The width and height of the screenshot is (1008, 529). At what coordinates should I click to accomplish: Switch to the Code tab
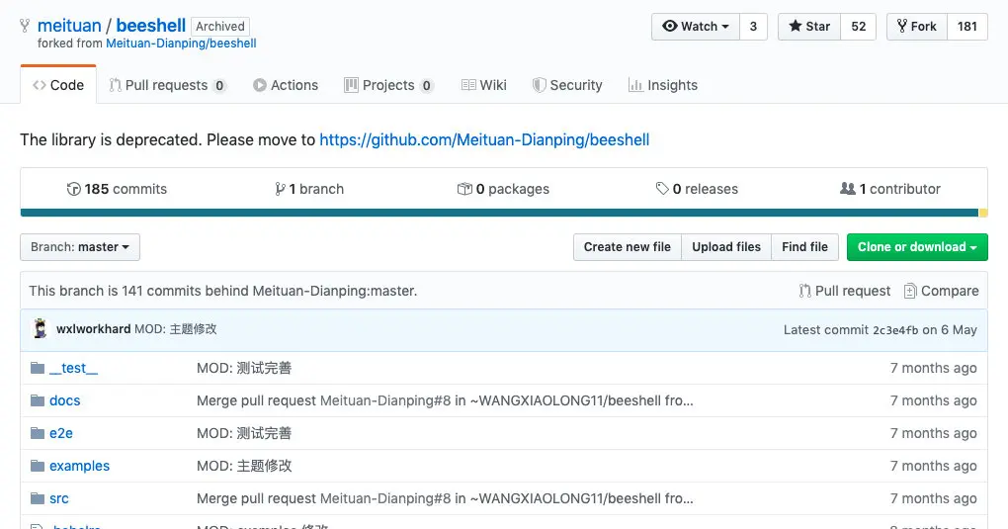click(58, 85)
